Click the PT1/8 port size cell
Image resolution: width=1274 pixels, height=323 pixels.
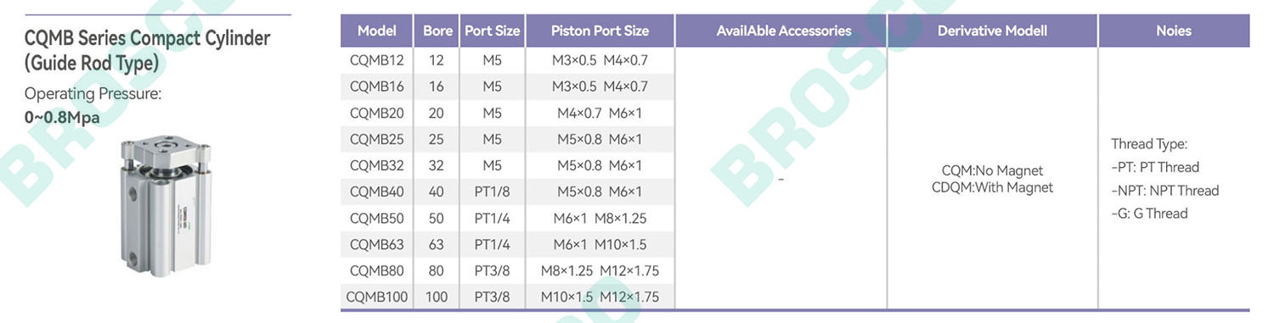point(492,192)
